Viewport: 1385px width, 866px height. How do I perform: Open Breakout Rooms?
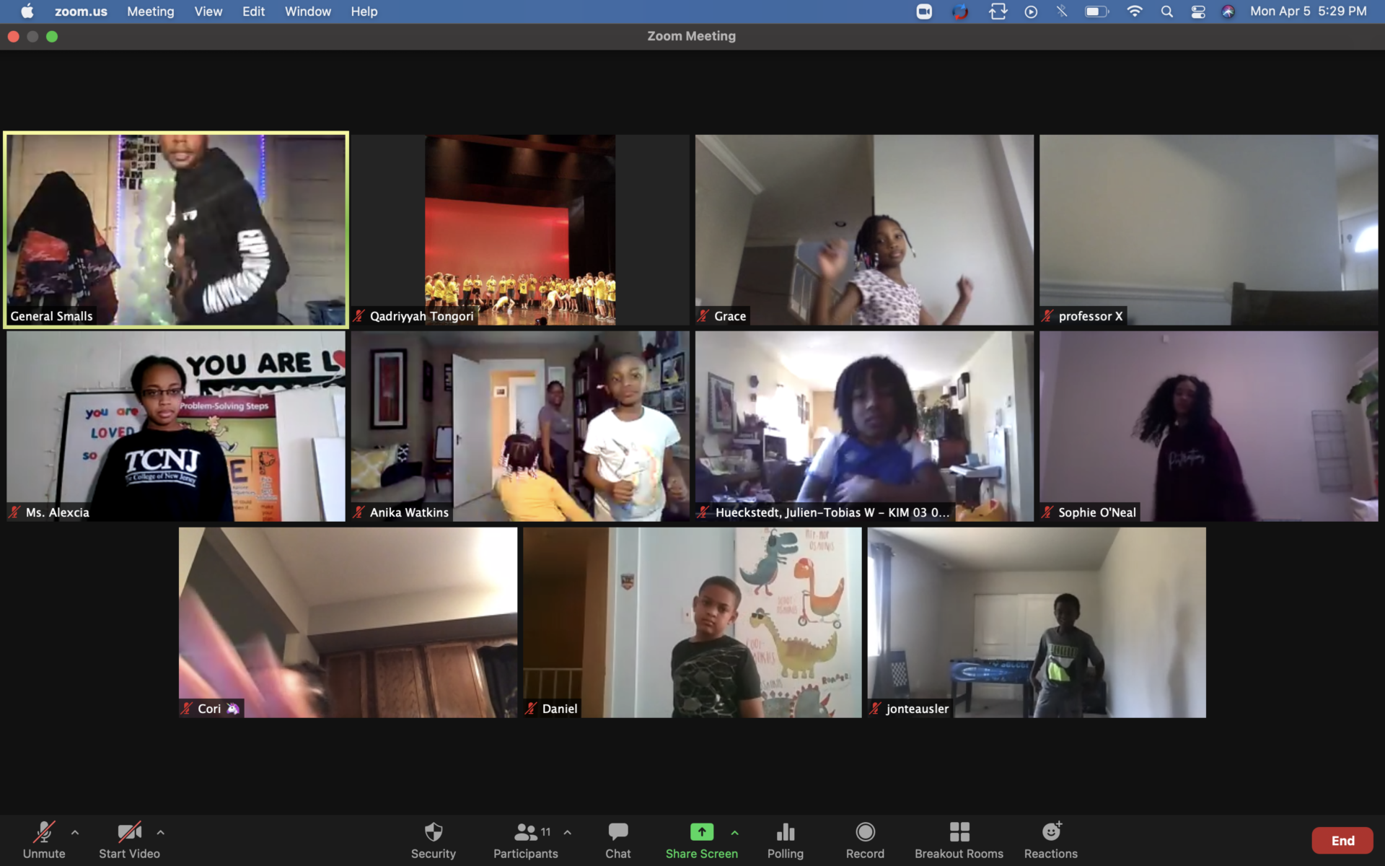click(959, 840)
